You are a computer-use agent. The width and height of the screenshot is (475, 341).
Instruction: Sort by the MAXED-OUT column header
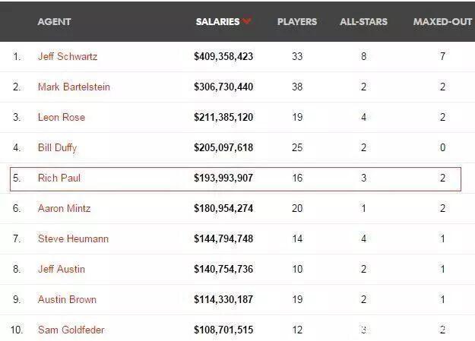[442, 22]
